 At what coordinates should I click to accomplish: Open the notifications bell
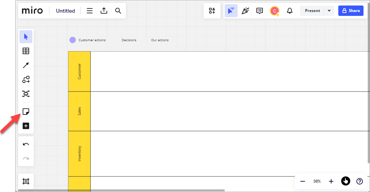pos(290,11)
